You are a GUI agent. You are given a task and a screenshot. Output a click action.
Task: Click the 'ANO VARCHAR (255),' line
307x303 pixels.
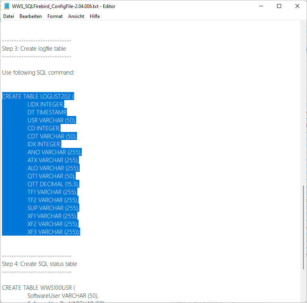55,152
